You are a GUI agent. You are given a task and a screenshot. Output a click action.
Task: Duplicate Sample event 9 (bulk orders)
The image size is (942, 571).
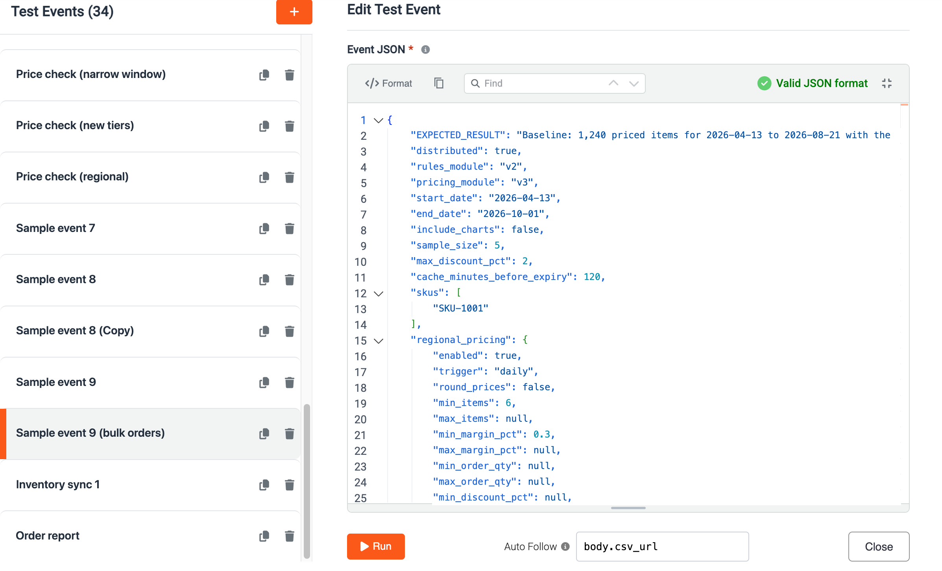point(264,434)
